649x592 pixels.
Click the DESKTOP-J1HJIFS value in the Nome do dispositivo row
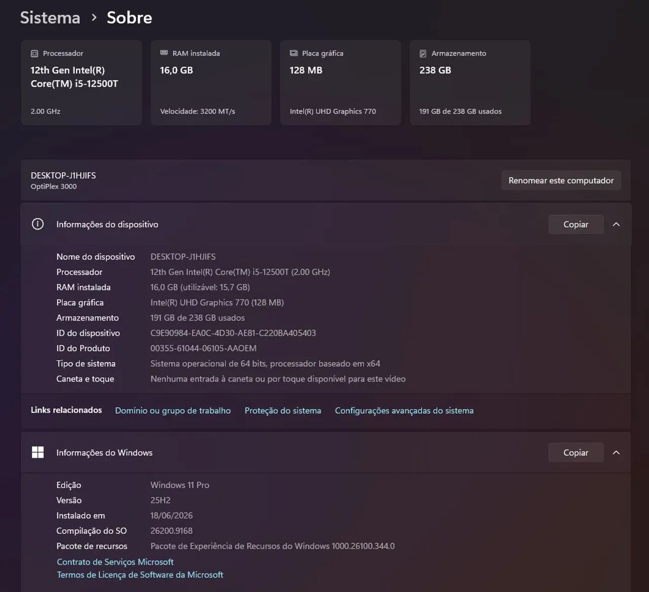coord(183,257)
